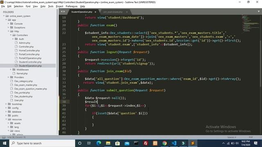Open Oex_category.php in sidebar

(x=23, y=81)
